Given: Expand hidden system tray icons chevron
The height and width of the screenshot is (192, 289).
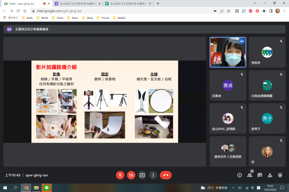Looking at the screenshot, I should click(233, 188).
